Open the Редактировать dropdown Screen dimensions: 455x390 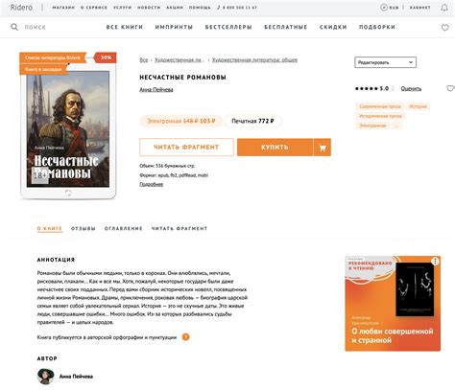pyautogui.click(x=385, y=62)
